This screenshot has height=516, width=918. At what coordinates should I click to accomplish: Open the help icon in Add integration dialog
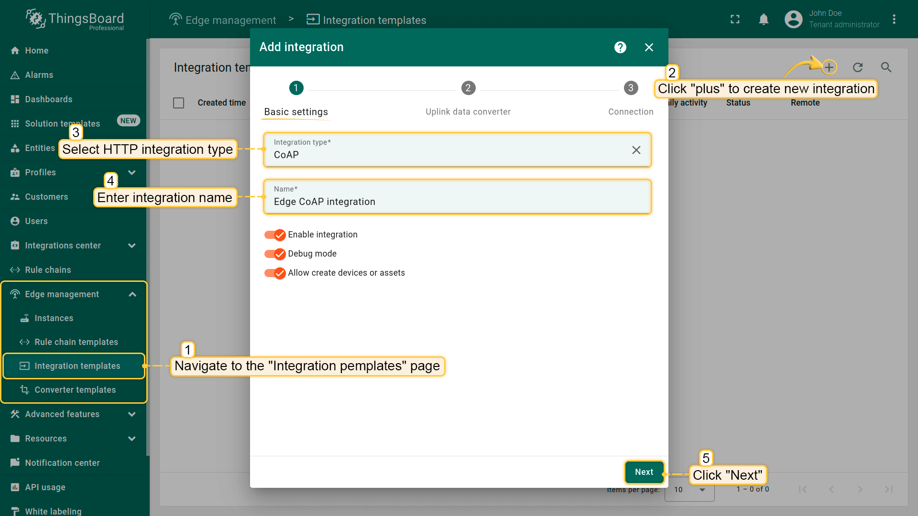click(620, 47)
